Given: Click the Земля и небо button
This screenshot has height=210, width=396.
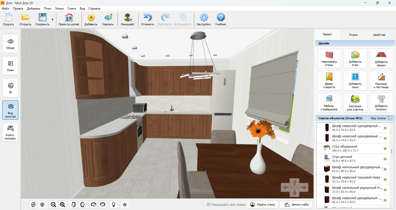Looking at the screenshot, I should 296,205.
